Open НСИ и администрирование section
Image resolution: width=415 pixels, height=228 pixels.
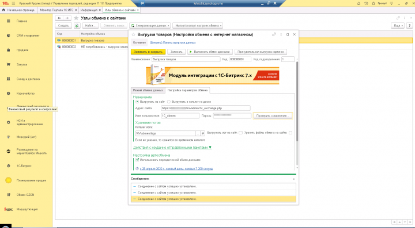pos(29,122)
